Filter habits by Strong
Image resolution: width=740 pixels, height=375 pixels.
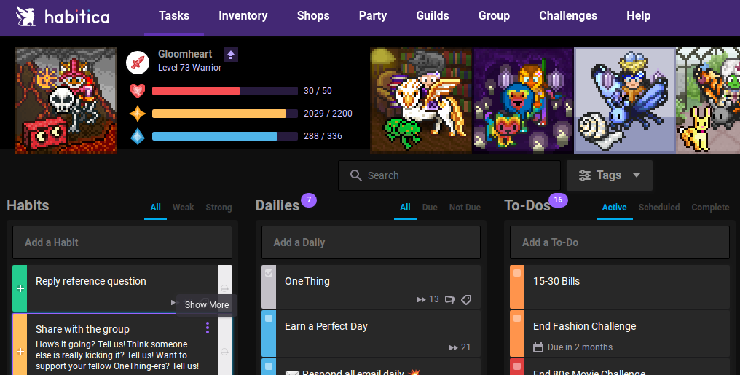coord(219,208)
